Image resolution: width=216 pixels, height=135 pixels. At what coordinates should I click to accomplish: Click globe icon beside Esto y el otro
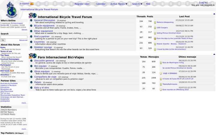[x=31, y=88]
